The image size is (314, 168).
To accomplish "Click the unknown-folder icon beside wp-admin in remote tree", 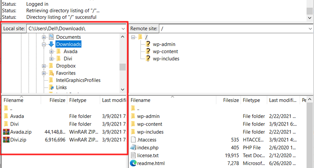I will point(148,44).
